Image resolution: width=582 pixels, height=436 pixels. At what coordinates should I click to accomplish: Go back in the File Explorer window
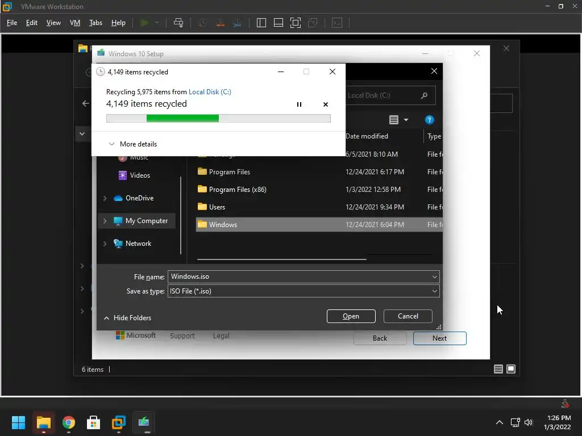click(86, 103)
